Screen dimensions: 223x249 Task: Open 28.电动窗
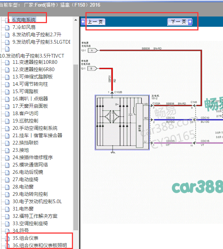pos(23,187)
